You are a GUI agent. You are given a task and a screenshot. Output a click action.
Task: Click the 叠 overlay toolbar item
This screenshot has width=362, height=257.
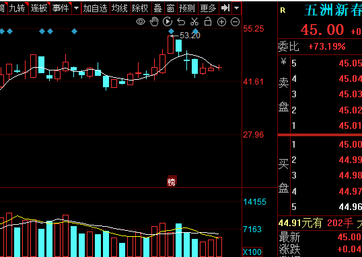pyautogui.click(x=158, y=9)
